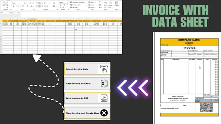This screenshot has width=221, height=124.
Task: Click Clear Invoice and Create New button
Action: (87, 113)
